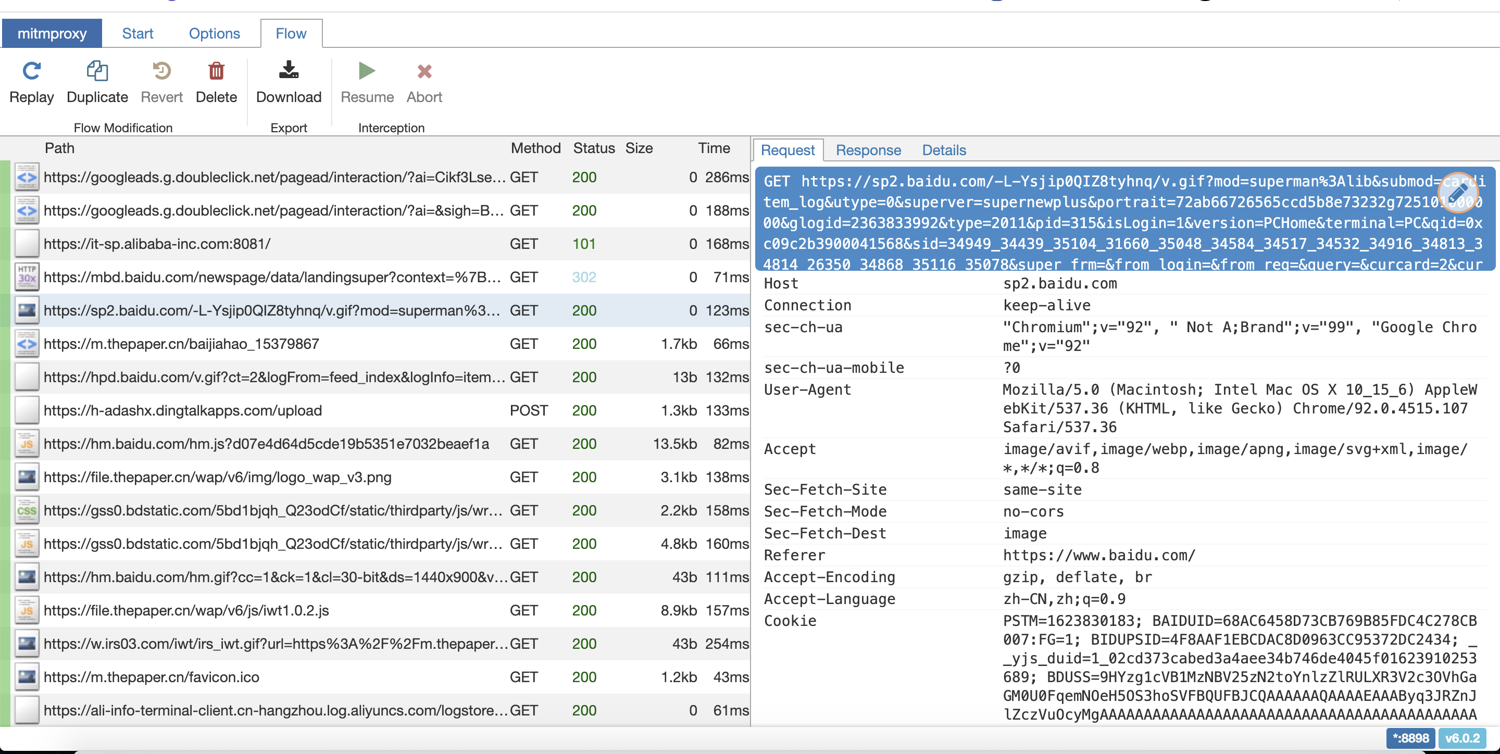Sort flows by Status column header
Viewport: 1500px width, 754px height.
[593, 148]
